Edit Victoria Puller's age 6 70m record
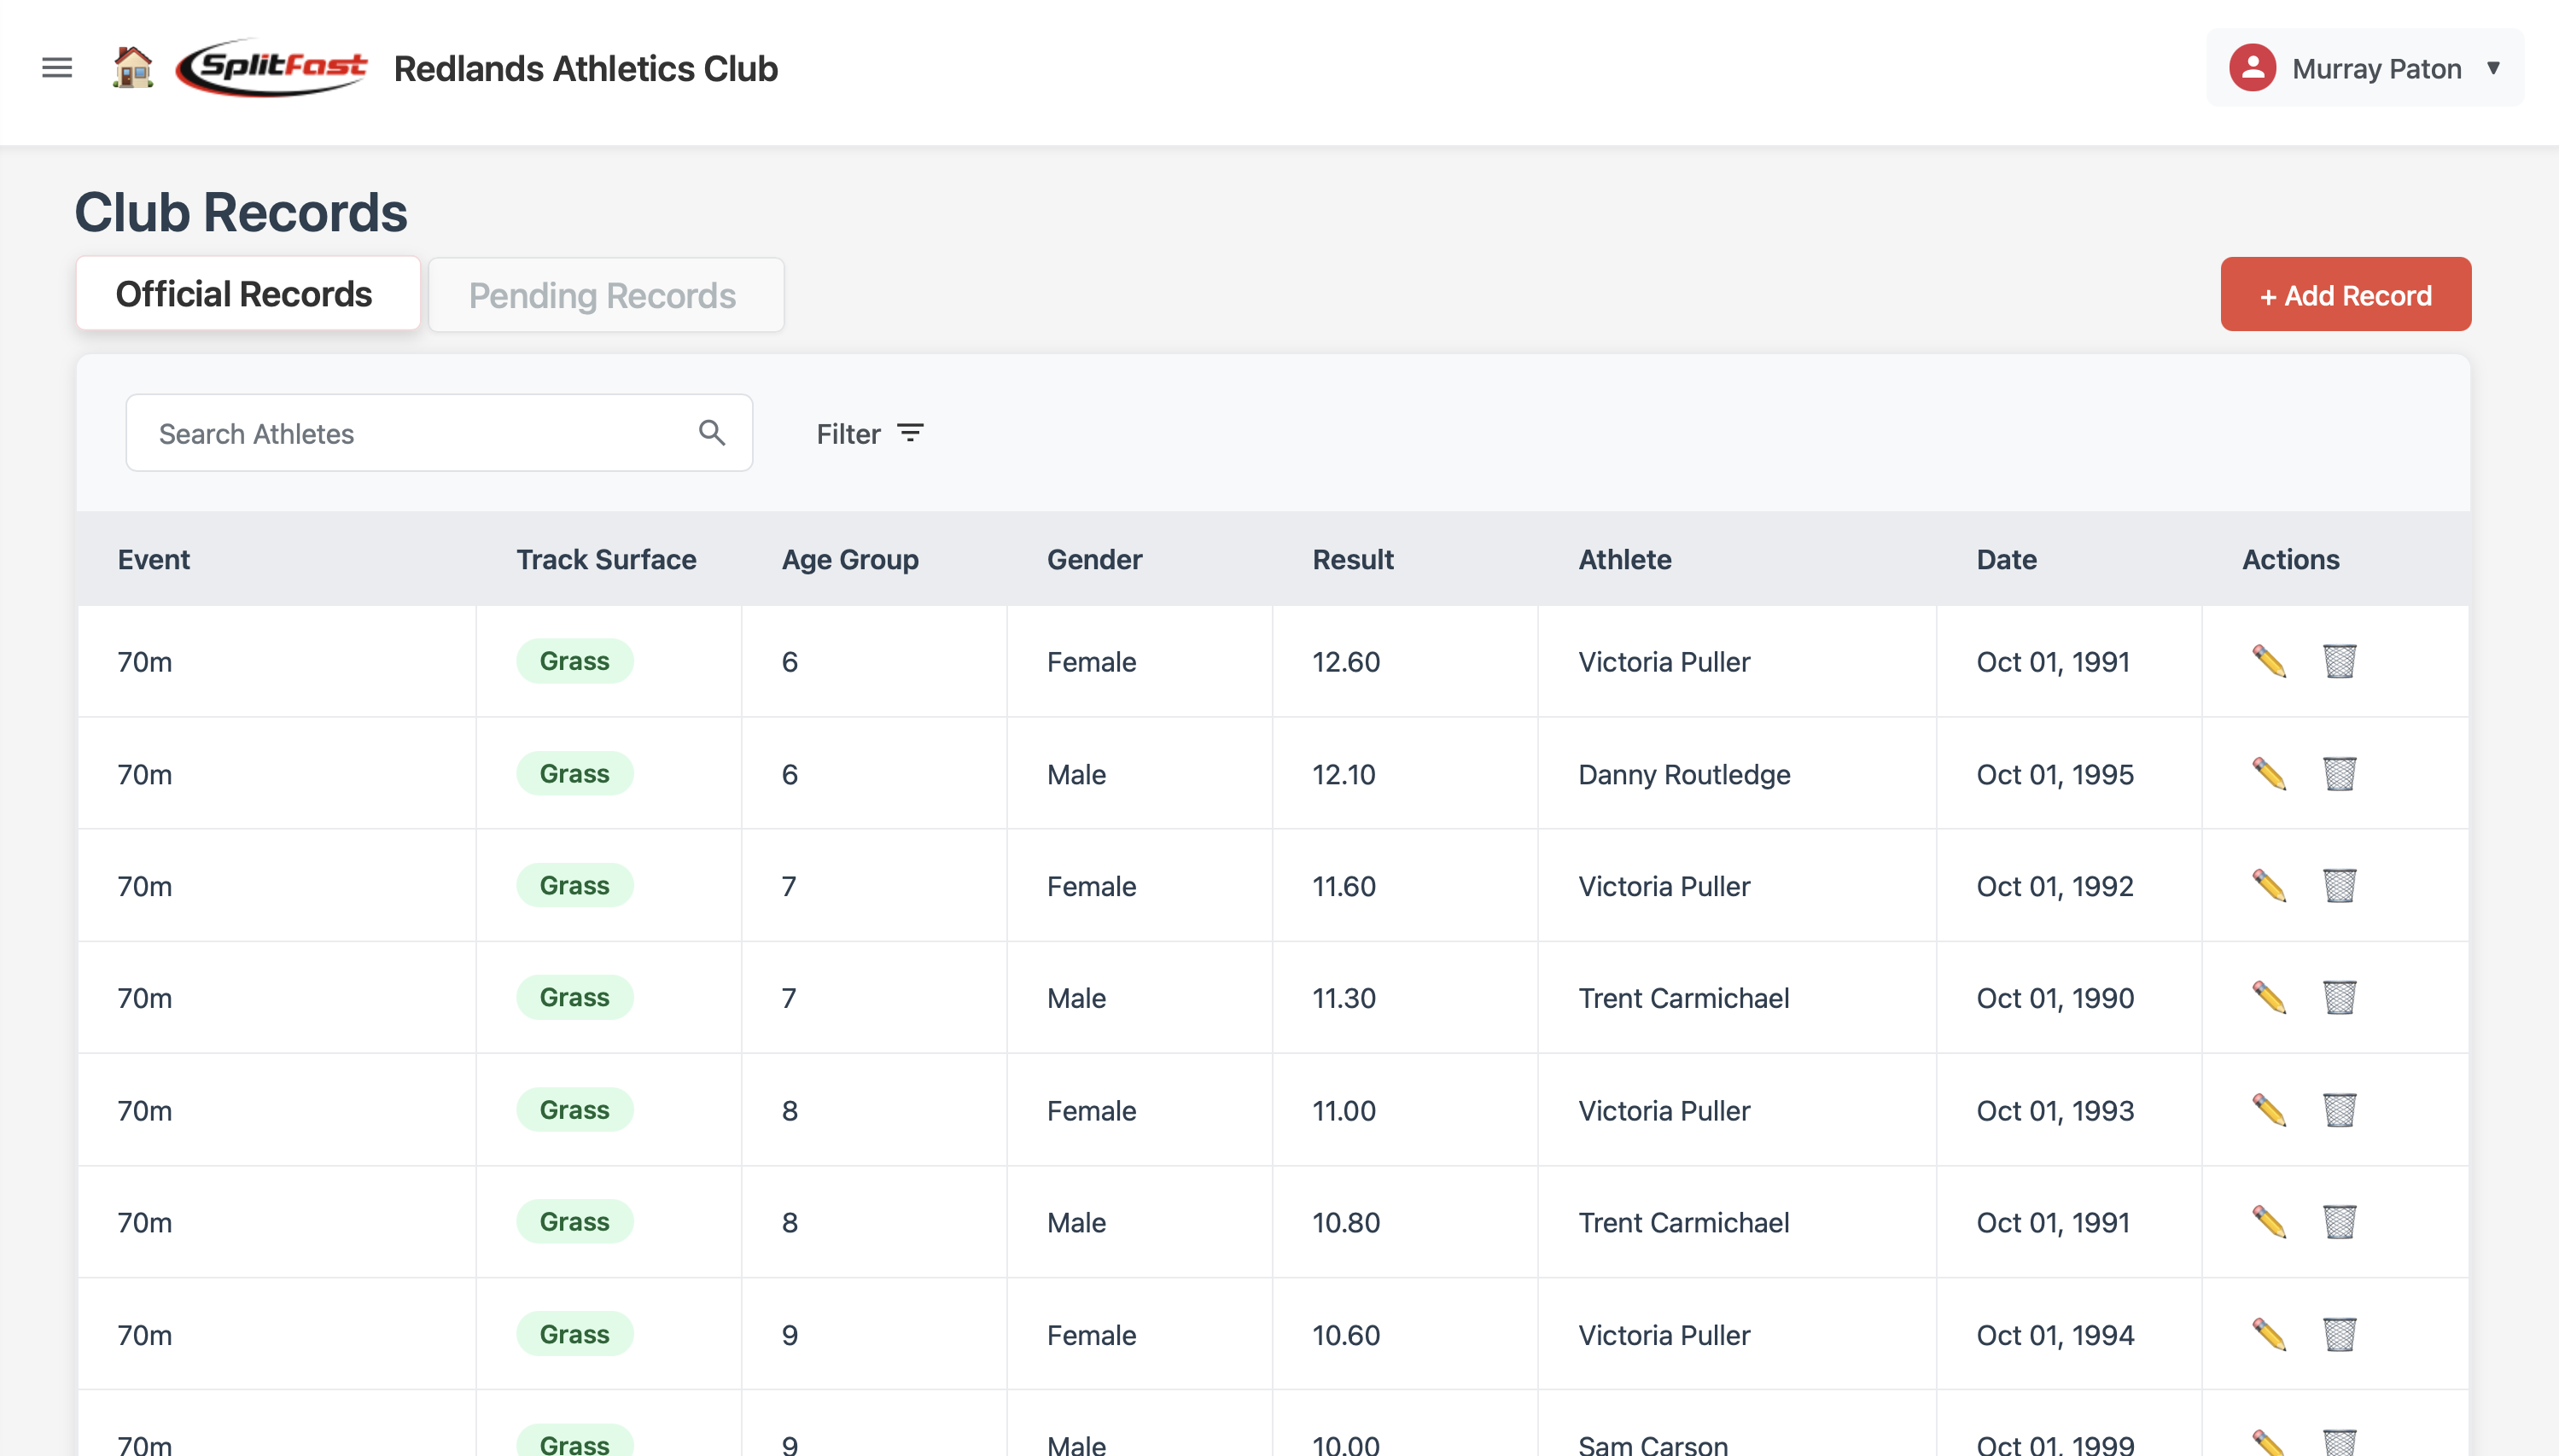This screenshot has width=2559, height=1456. pos(2270,661)
